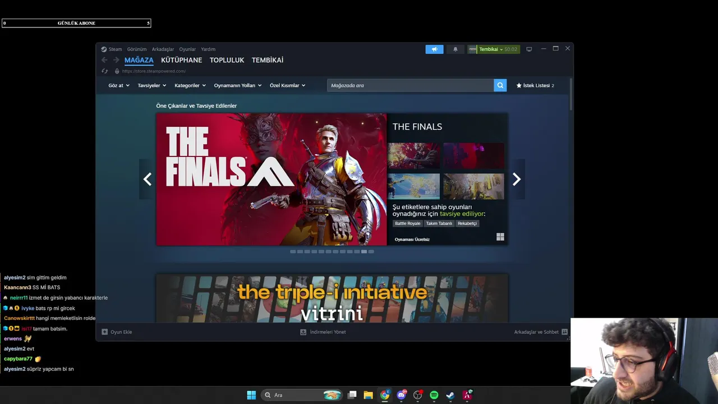Click the Windows platform icon on THE FINALS
Viewport: 718px width, 404px height.
[x=500, y=237]
